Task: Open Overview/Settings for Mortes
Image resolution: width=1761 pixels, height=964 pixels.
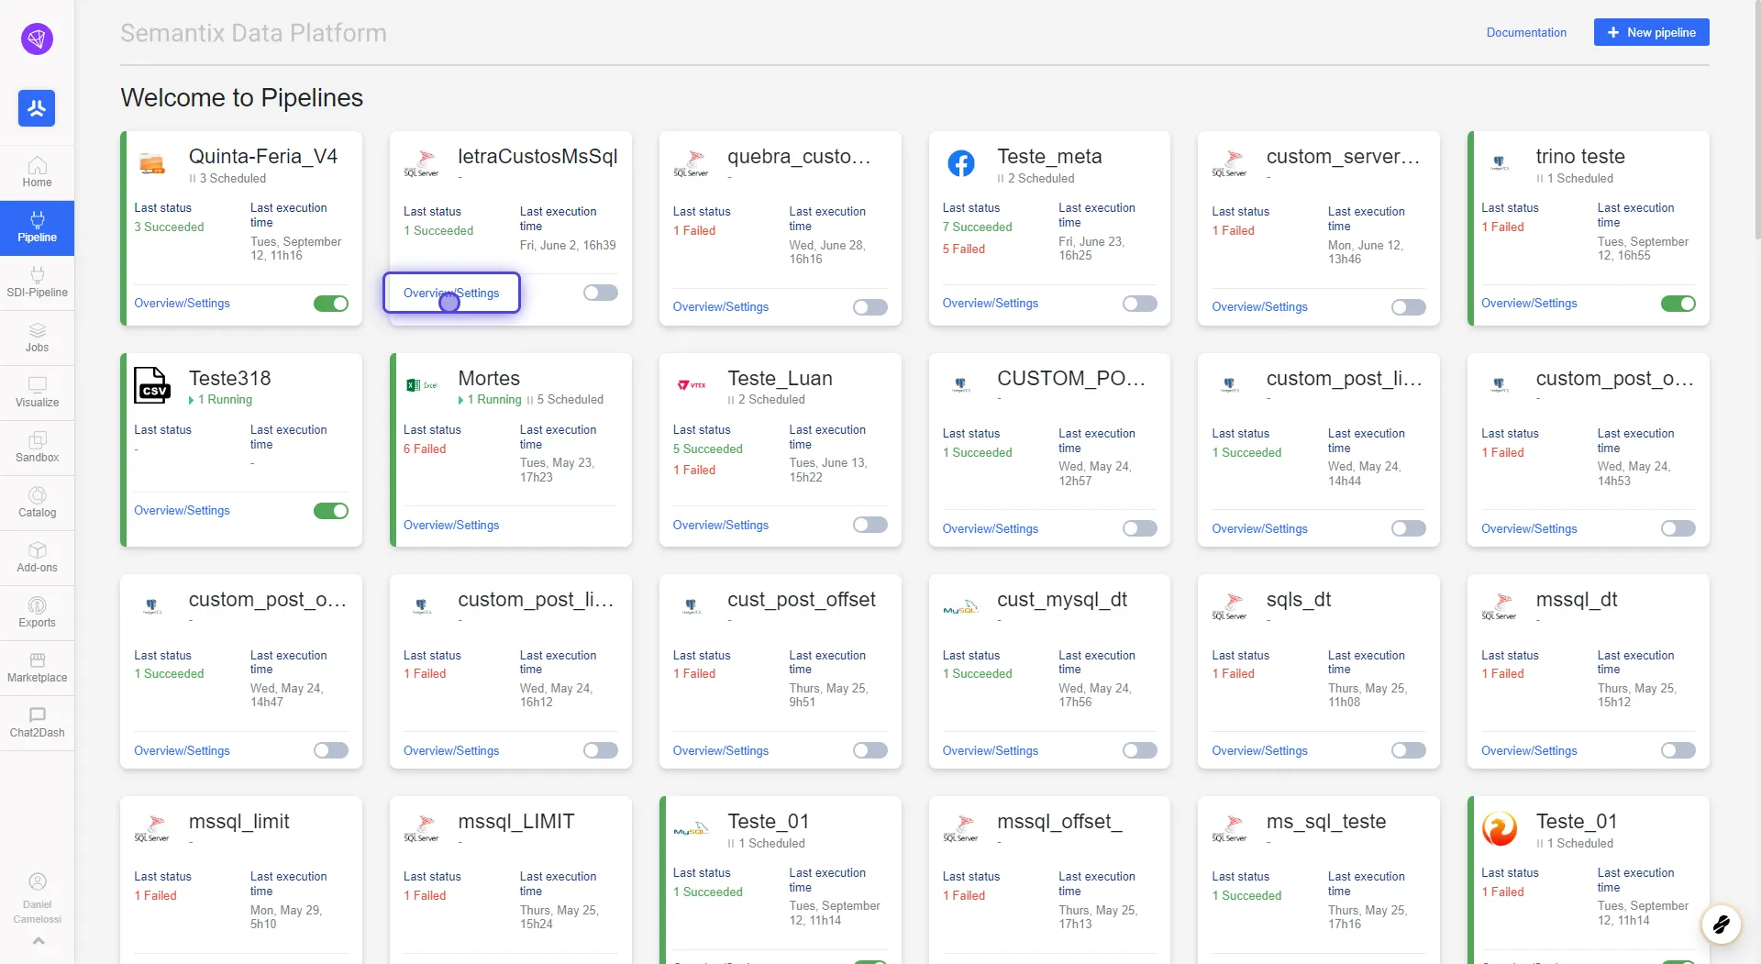Action: tap(451, 525)
